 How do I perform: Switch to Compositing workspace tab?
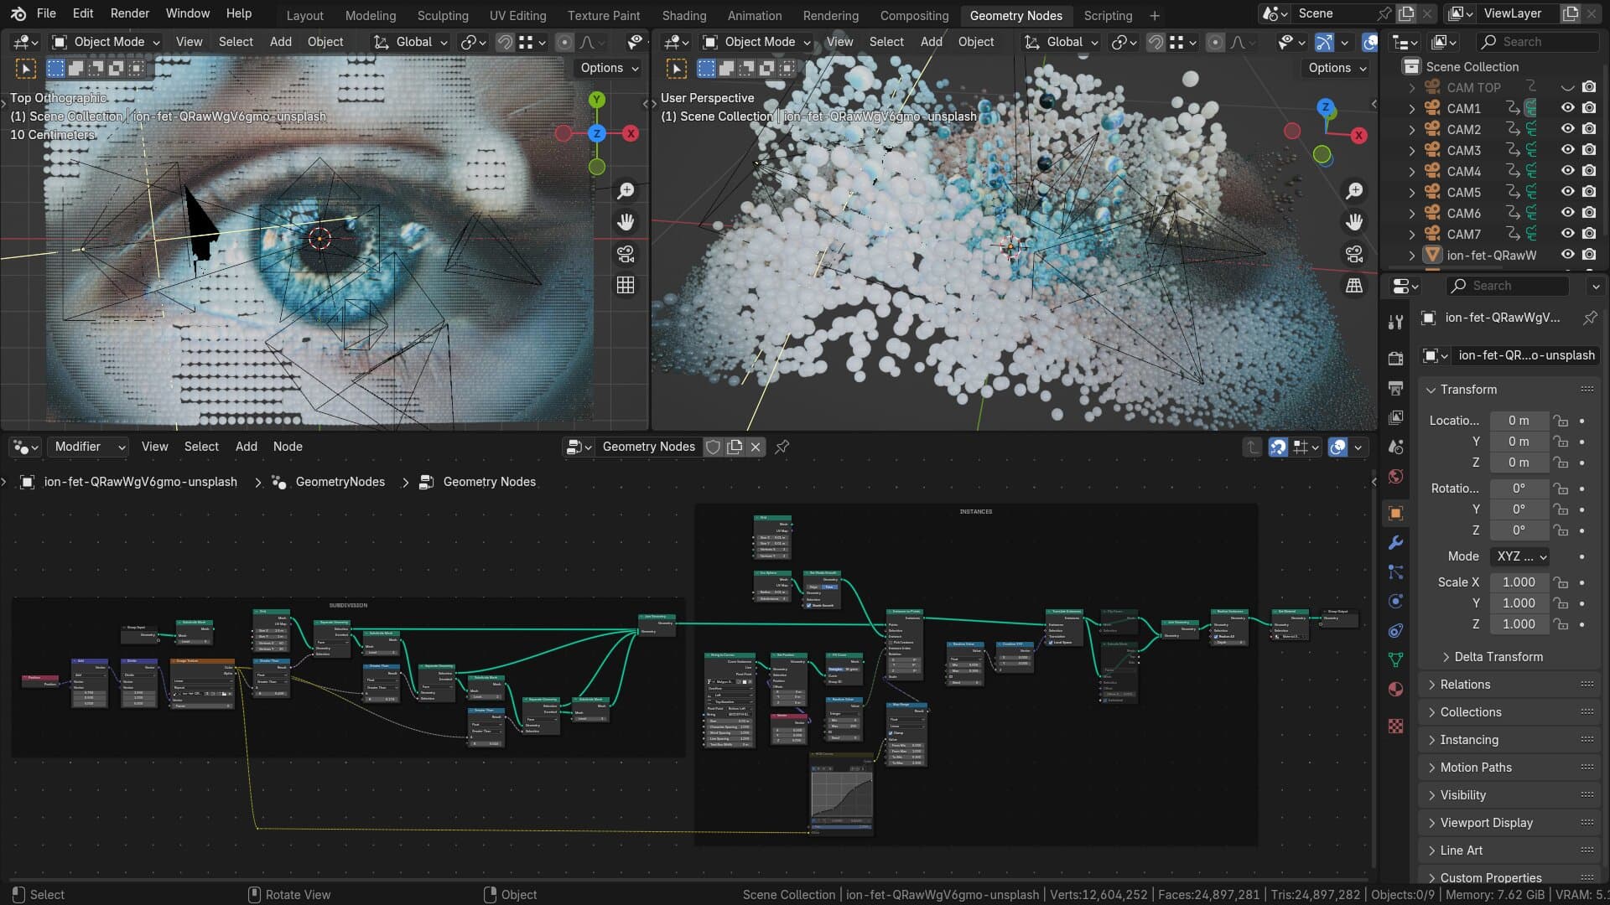[x=914, y=15]
